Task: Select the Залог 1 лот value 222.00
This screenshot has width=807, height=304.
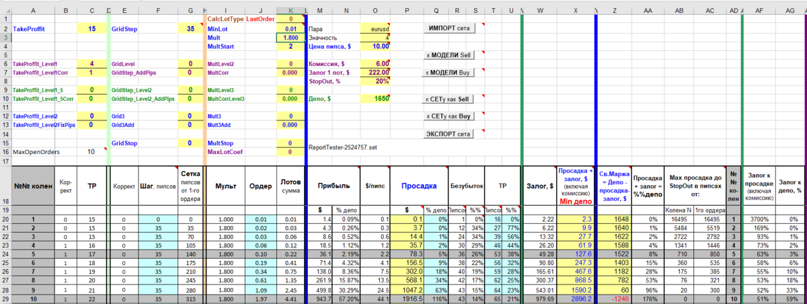Action: (x=375, y=72)
